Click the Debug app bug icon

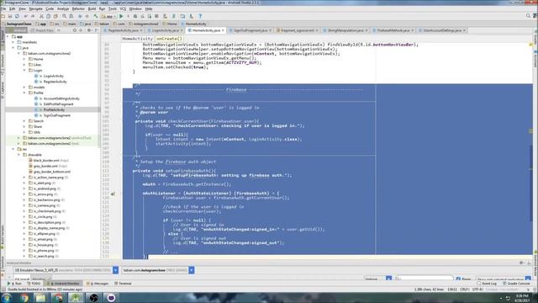coord(135,16)
